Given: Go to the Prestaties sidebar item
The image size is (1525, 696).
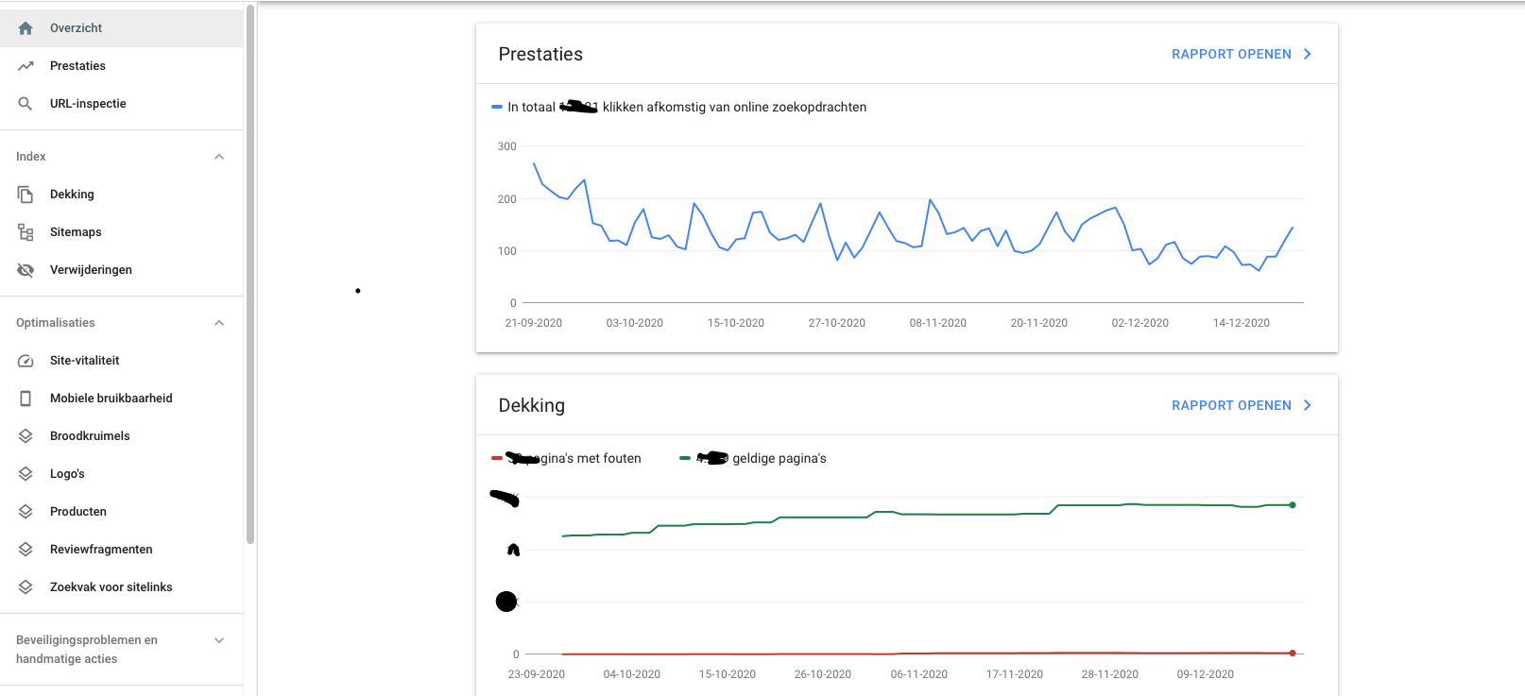Looking at the screenshot, I should (121, 66).
